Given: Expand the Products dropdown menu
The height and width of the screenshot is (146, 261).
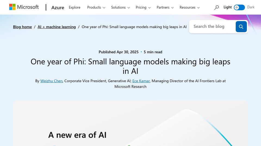Looking at the screenshot, I should click(96, 8).
